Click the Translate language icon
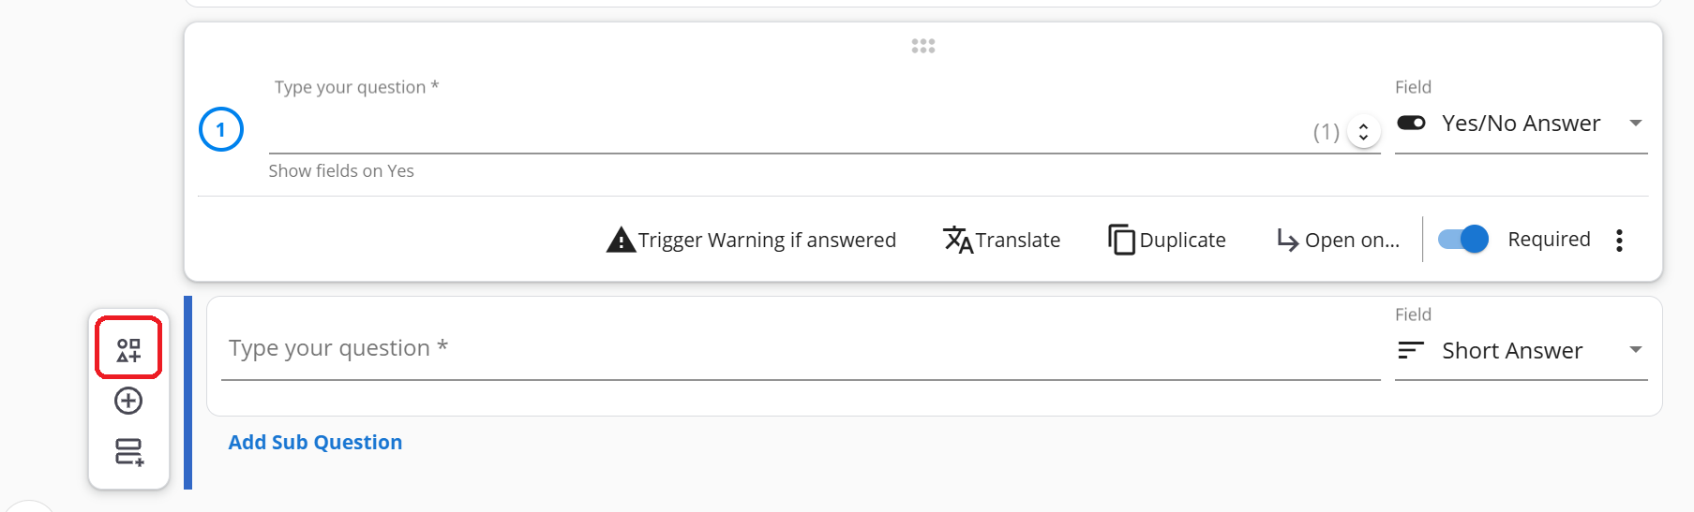This screenshot has height=512, width=1694. [957, 240]
